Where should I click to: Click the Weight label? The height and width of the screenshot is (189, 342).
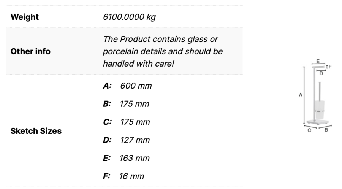click(x=25, y=17)
